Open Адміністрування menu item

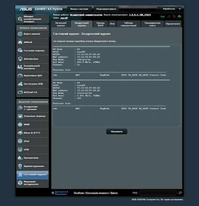coord(32,166)
